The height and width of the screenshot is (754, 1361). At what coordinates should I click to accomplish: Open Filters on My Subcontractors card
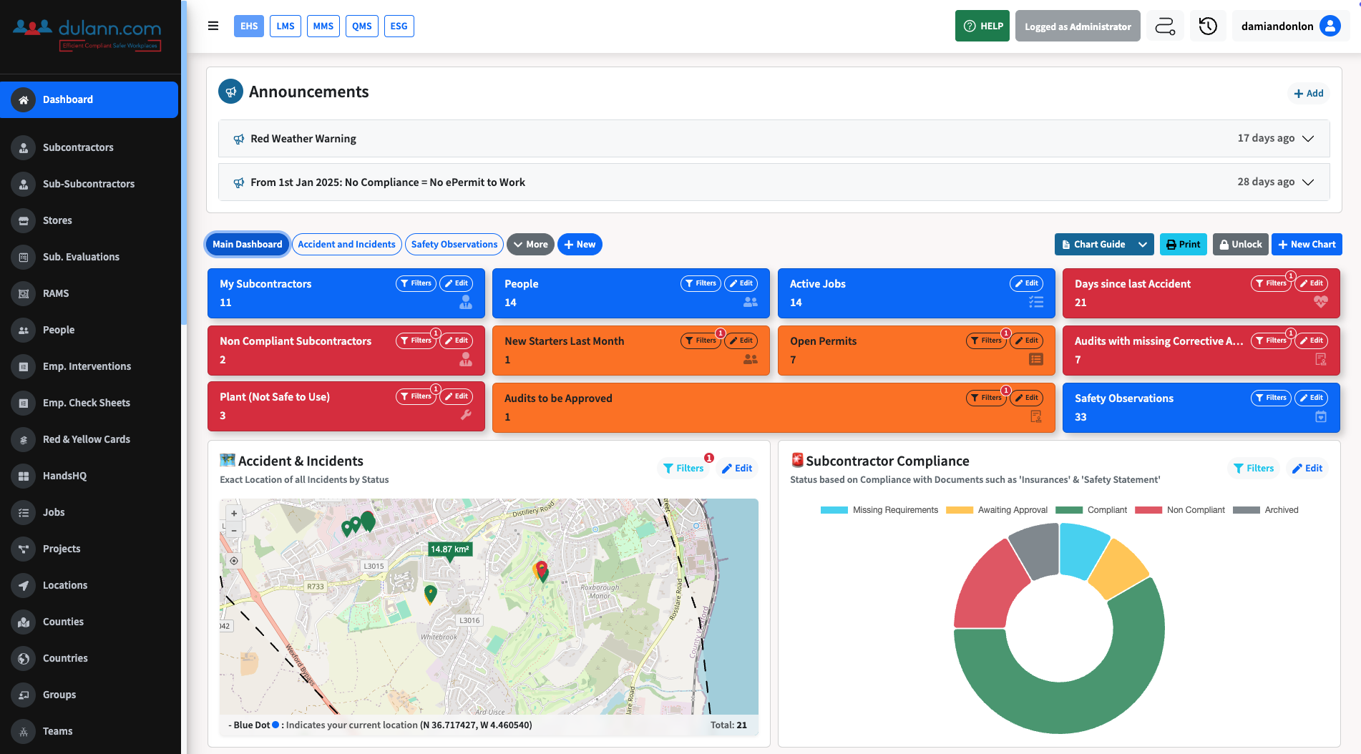(x=416, y=283)
